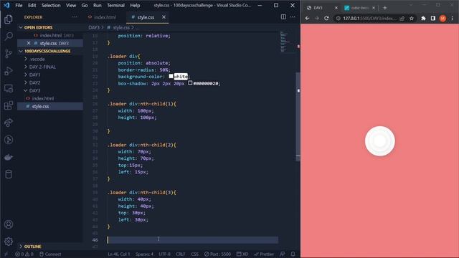Change the CSS language mode

click(194, 254)
